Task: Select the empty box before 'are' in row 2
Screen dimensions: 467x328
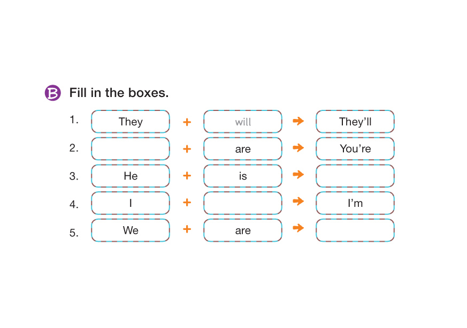Action: (131, 148)
